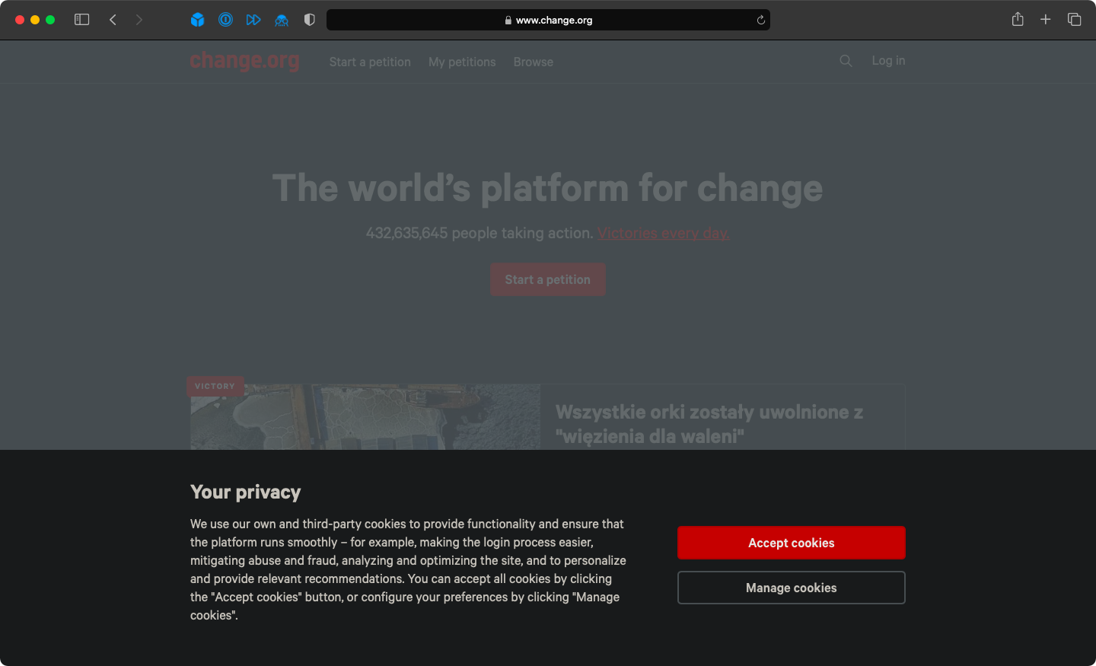This screenshot has width=1096, height=666.
Task: Click the fast-forward double-arrow extension icon
Action: coord(253,20)
